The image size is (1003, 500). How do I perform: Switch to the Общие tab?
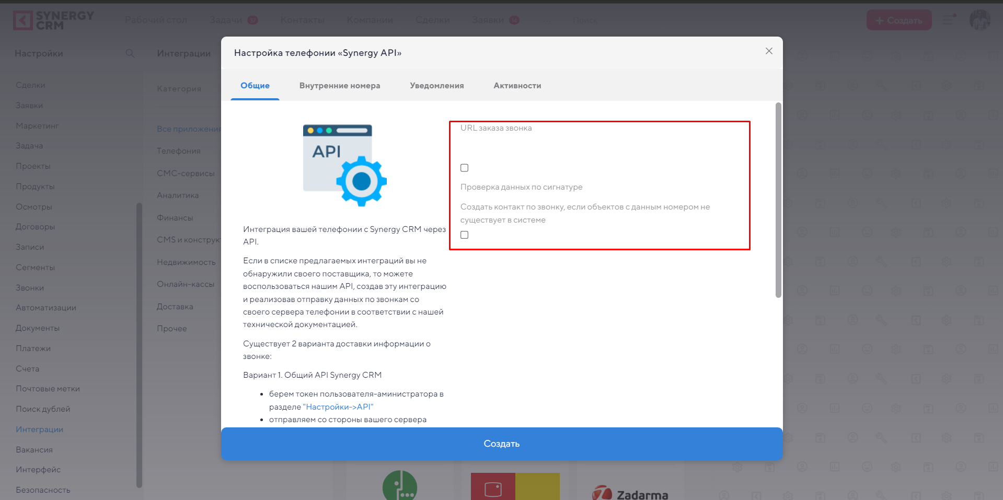[255, 86]
